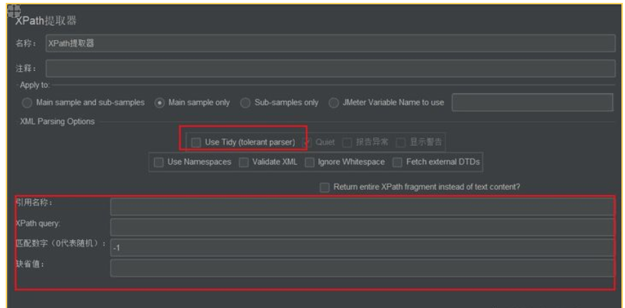Screen dimensions: 625x308
Task: Click the Apply to: label
Action: pyautogui.click(x=34, y=85)
